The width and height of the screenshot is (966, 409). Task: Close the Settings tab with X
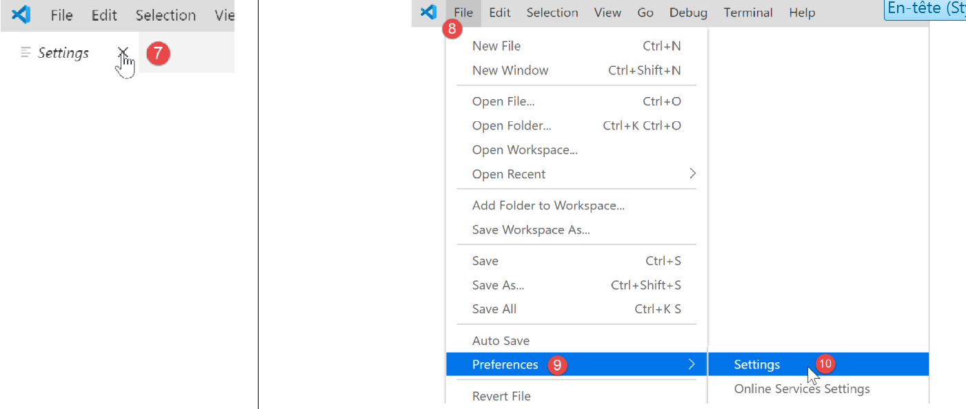click(123, 52)
